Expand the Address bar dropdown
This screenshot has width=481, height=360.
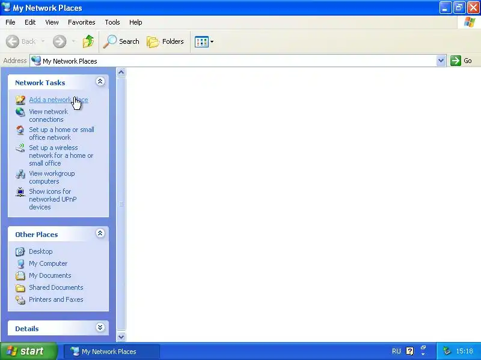[x=441, y=61]
